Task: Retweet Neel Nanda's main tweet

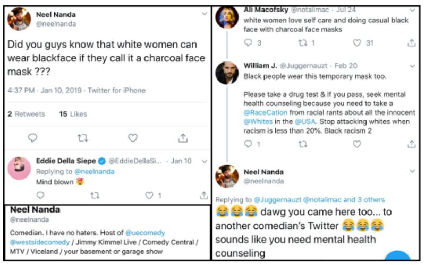Action: pos(82,138)
